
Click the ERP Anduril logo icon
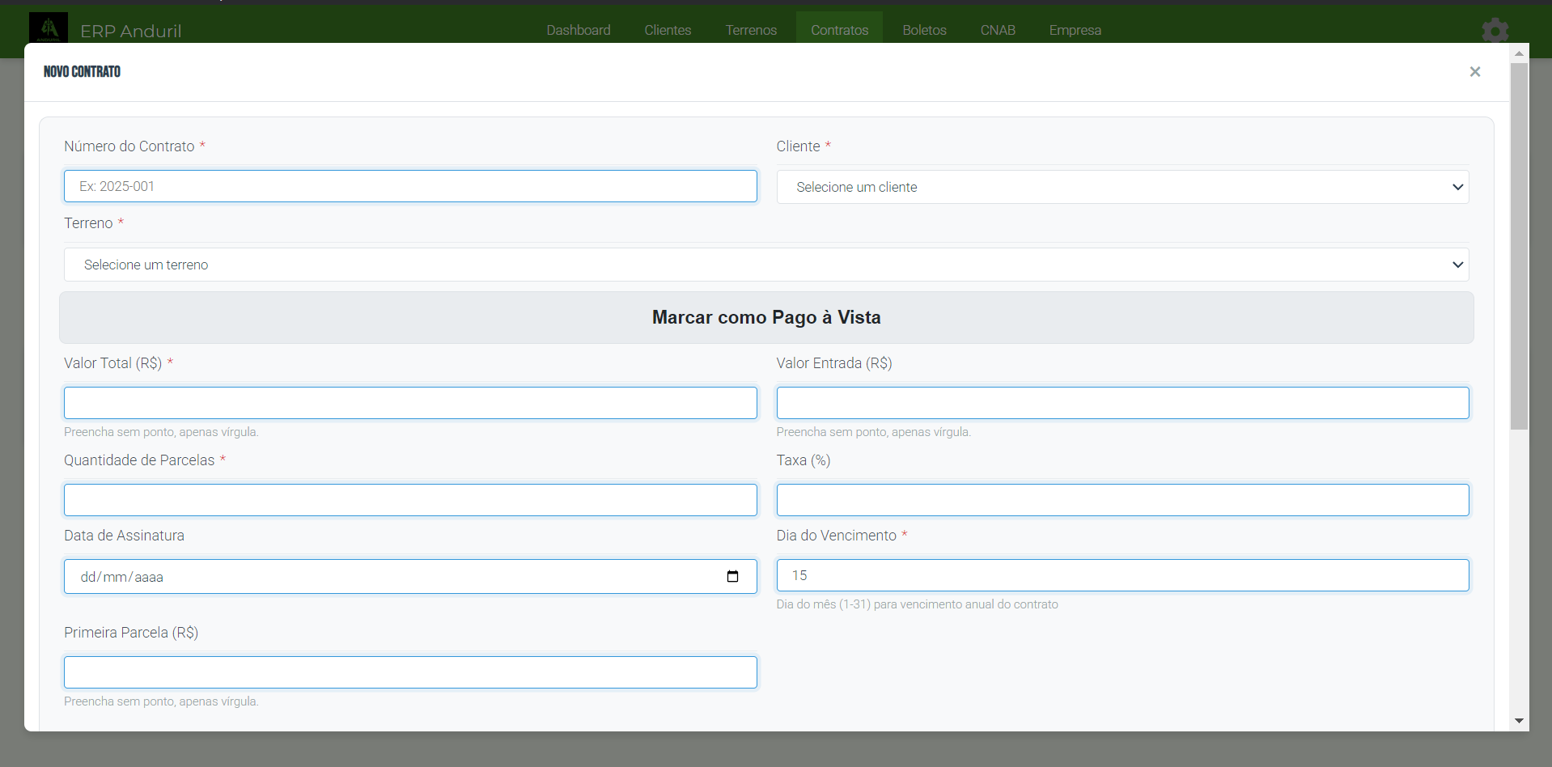49,28
